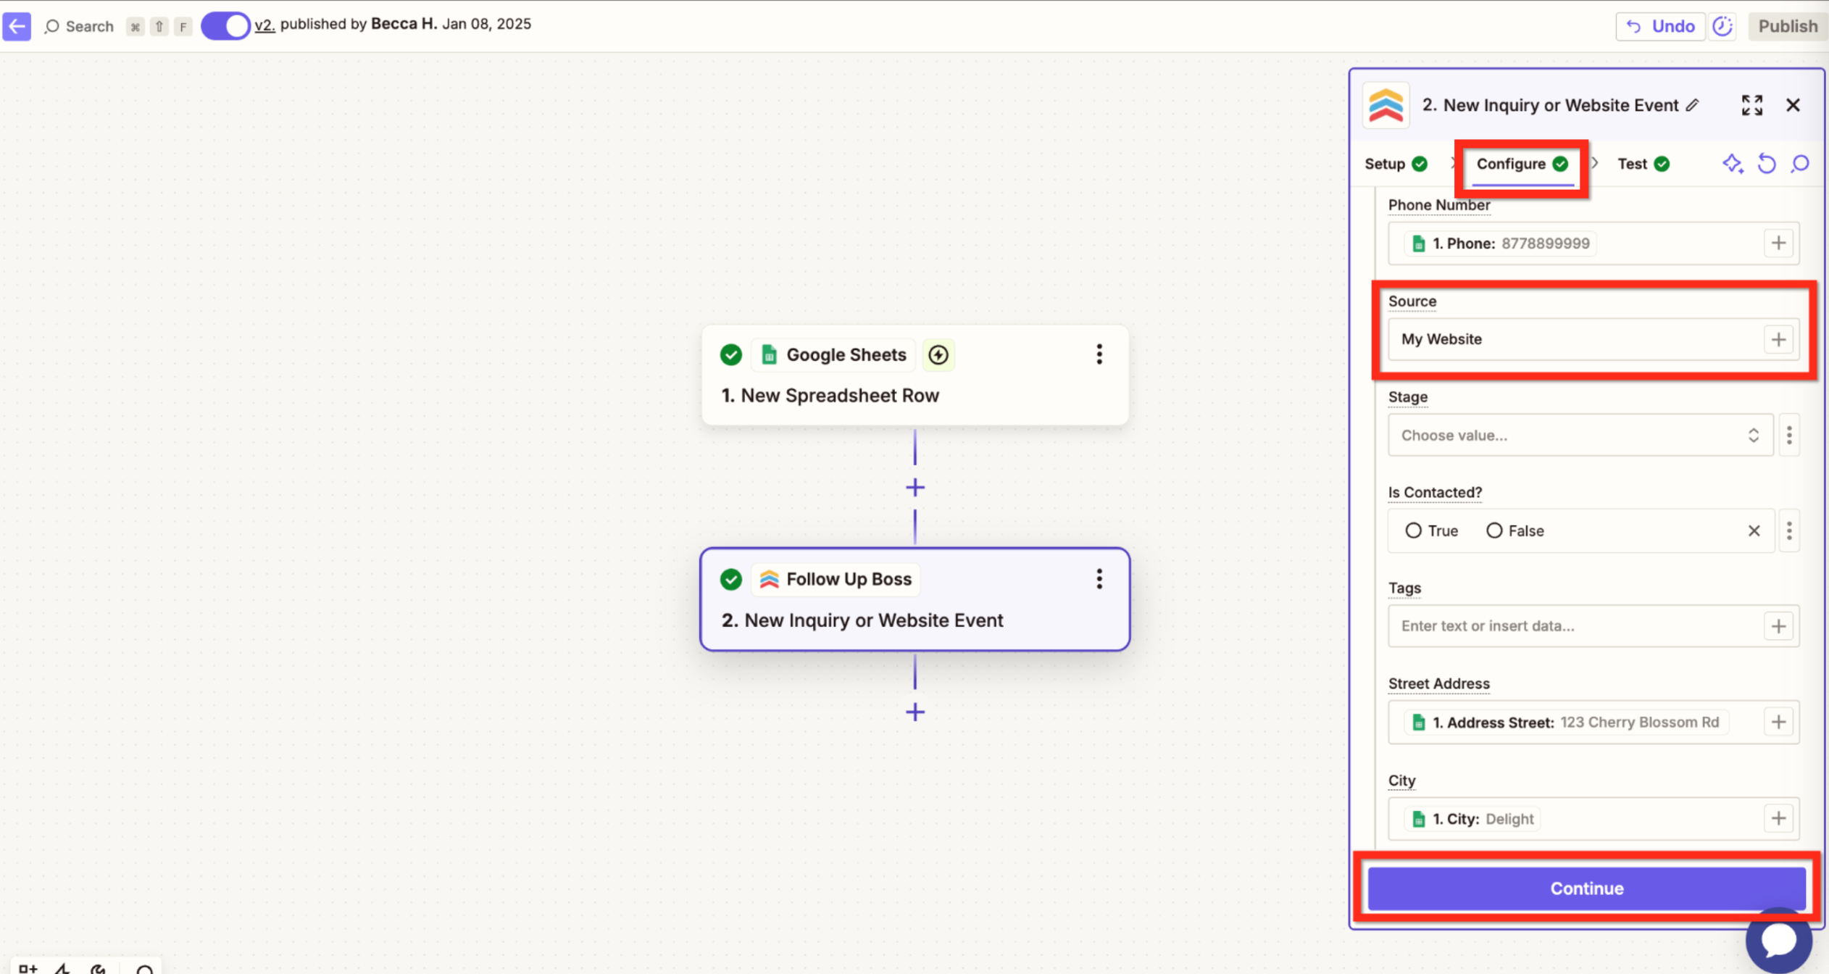This screenshot has width=1829, height=974.
Task: Click the Google Sheets step green checkmark
Action: [730, 354]
